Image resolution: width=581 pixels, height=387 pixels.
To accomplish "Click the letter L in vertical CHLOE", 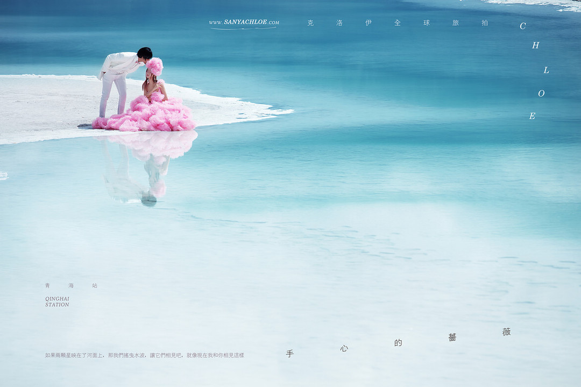I will 546,70.
